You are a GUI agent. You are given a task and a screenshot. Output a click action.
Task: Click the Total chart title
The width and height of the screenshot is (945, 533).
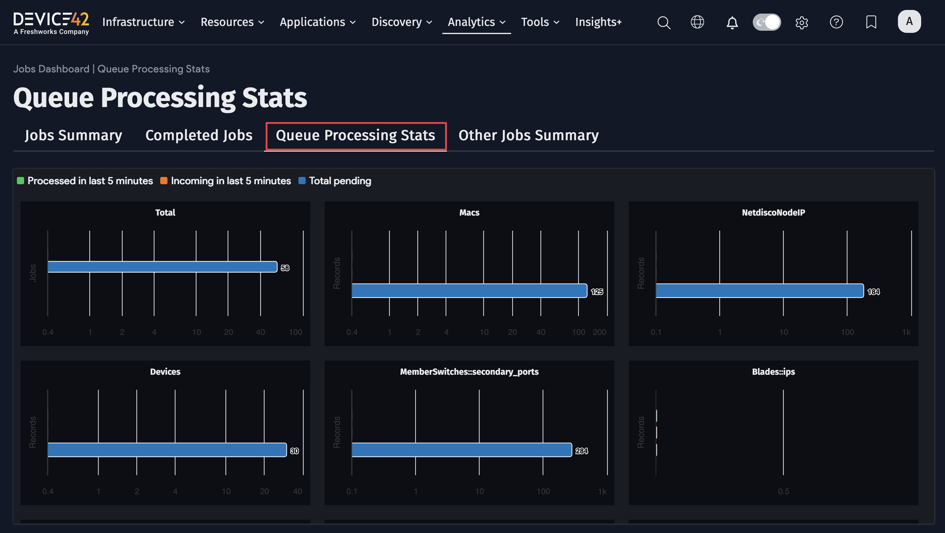(165, 213)
